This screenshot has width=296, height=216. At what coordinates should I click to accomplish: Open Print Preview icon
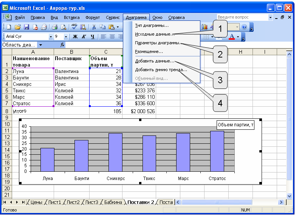point(64,27)
